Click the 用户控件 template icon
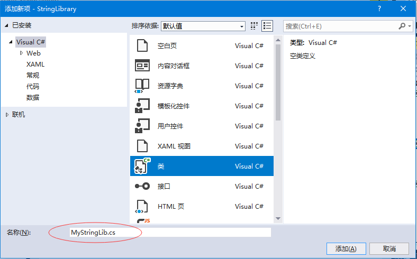The height and width of the screenshot is (259, 417). tap(142, 126)
